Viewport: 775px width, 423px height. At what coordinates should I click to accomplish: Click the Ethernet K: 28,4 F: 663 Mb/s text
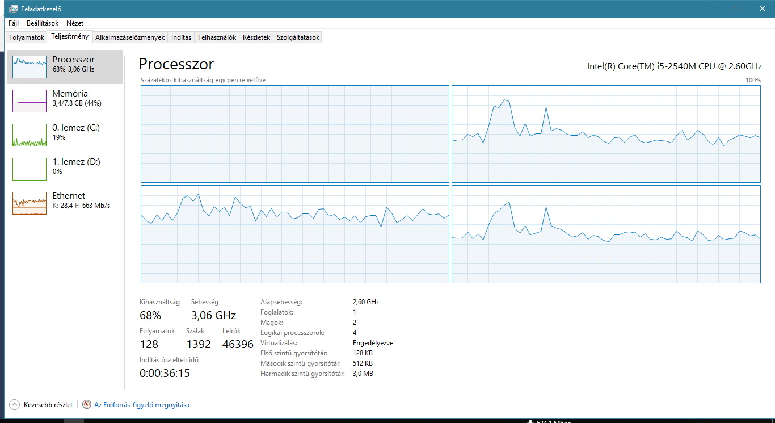81,206
